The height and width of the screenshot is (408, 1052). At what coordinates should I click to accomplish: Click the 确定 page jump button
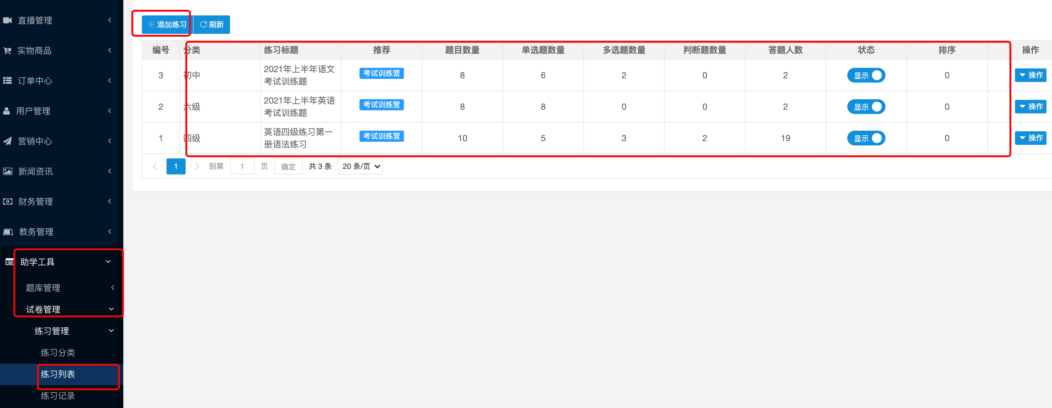(x=288, y=166)
